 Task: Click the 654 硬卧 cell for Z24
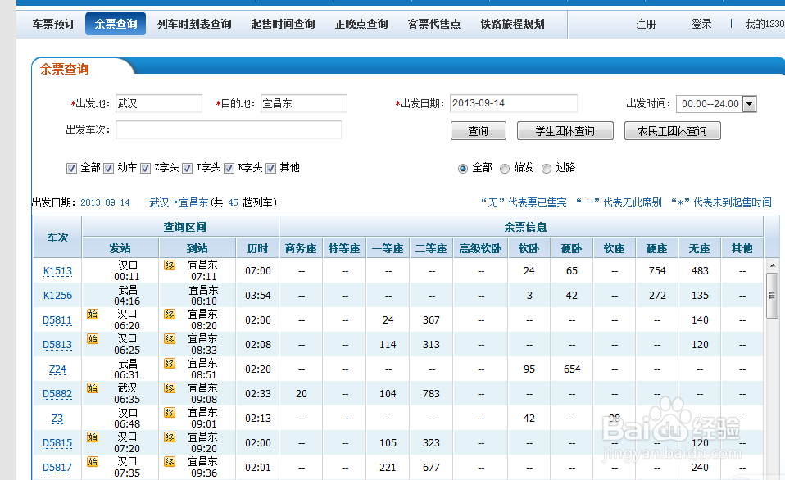(572, 369)
